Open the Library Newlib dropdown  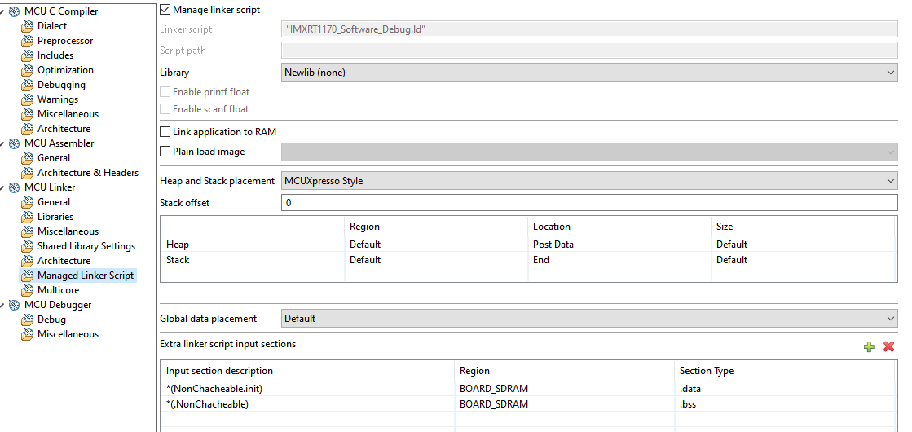coord(589,73)
